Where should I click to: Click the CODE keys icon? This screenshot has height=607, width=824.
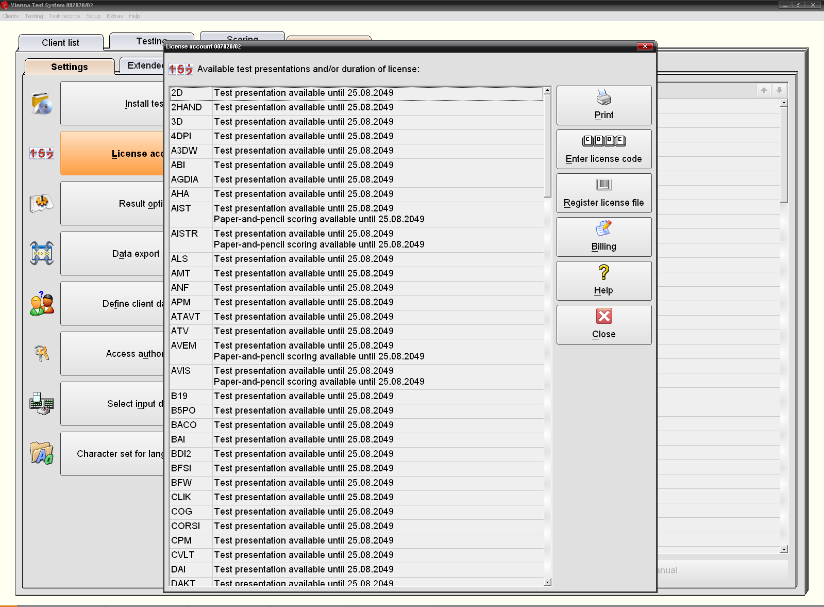(x=604, y=141)
